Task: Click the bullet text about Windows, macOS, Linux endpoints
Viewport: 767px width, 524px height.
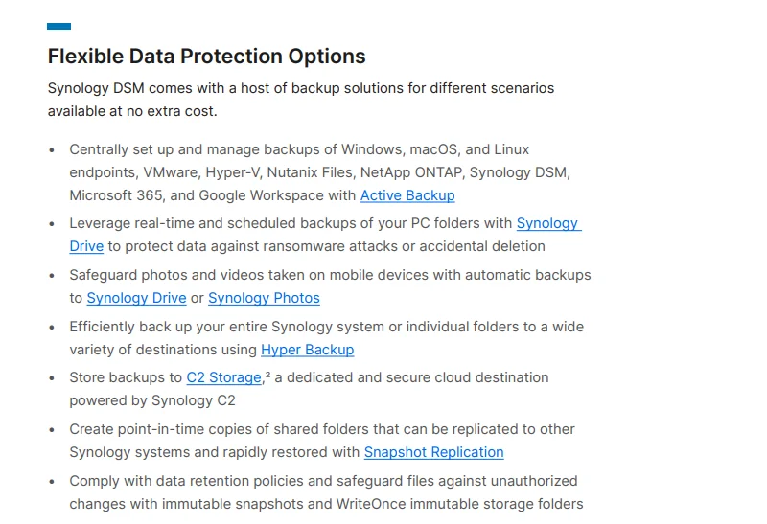Action: 299,149
